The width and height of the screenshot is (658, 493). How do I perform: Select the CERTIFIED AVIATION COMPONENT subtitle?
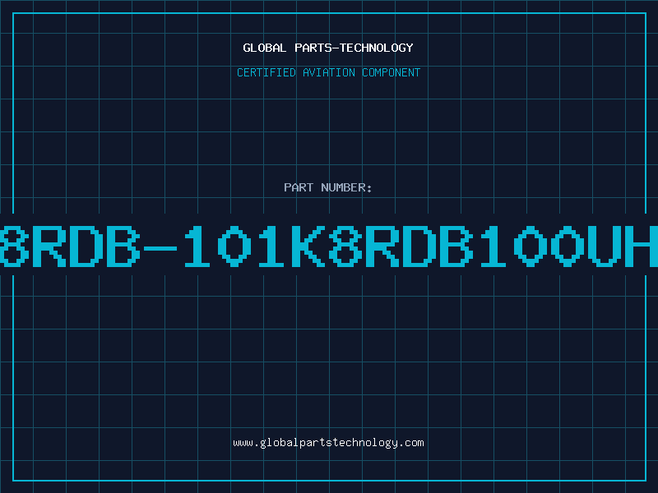[x=328, y=72]
